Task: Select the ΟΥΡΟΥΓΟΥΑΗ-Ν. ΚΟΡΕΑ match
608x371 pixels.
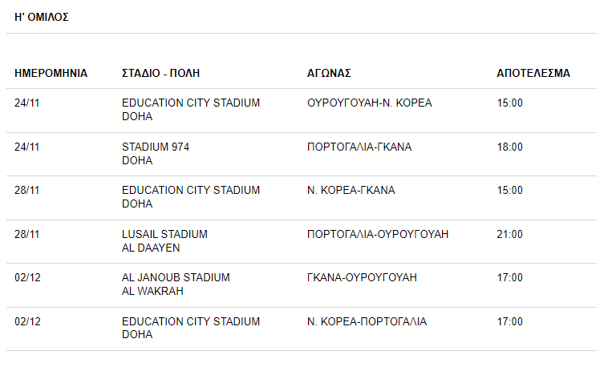Action: point(370,103)
